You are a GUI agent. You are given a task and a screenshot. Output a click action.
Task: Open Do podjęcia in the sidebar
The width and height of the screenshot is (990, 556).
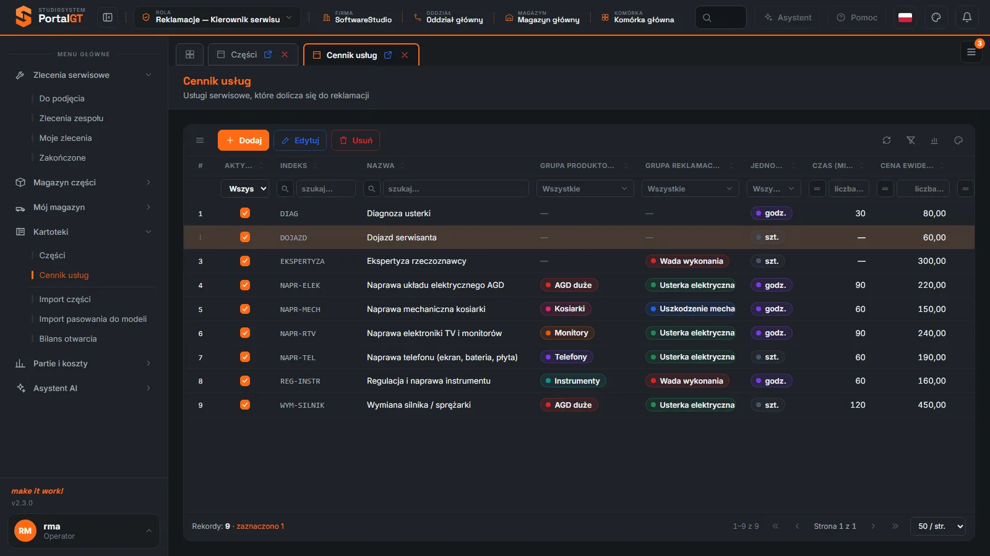coord(62,98)
